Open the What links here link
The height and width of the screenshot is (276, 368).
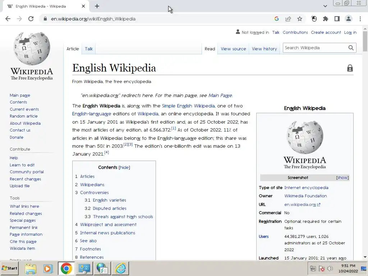(24, 206)
